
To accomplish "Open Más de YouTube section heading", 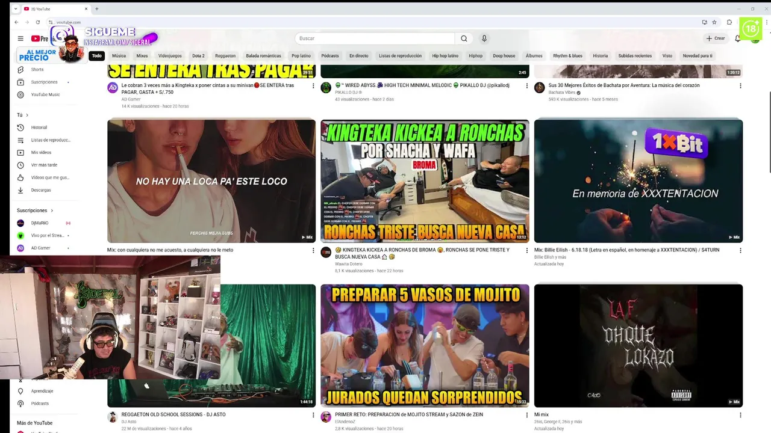I will tap(34, 423).
